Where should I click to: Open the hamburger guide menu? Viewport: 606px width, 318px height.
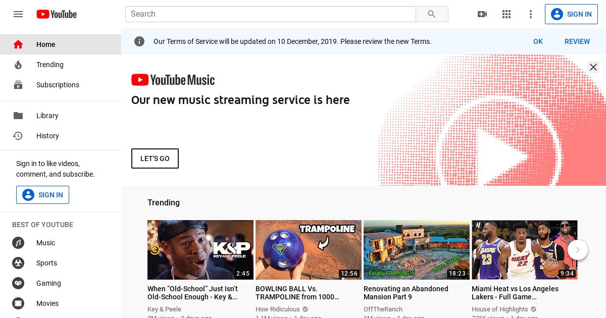tap(18, 14)
